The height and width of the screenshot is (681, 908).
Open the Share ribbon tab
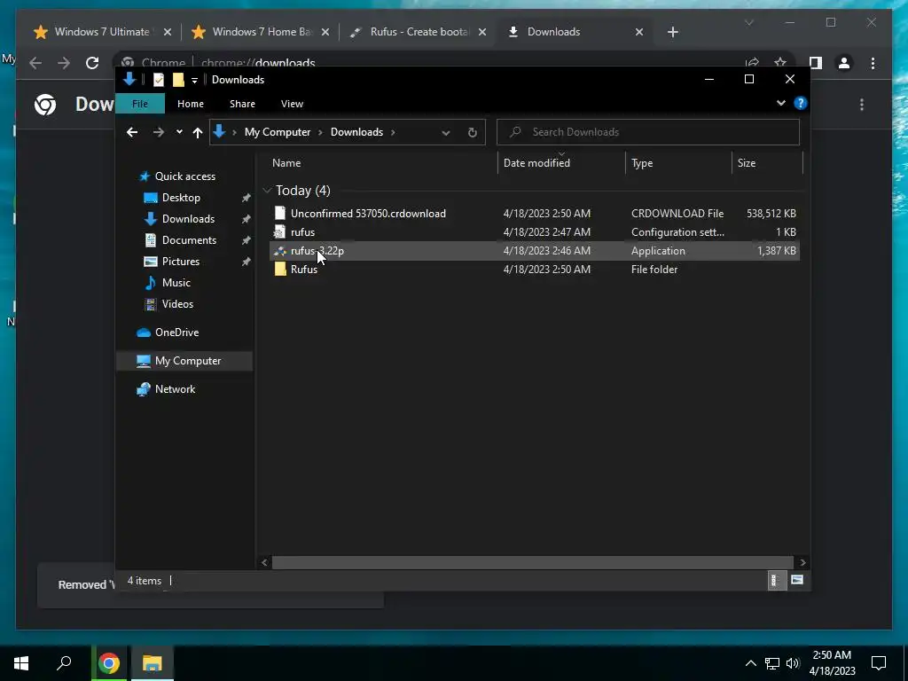point(242,104)
